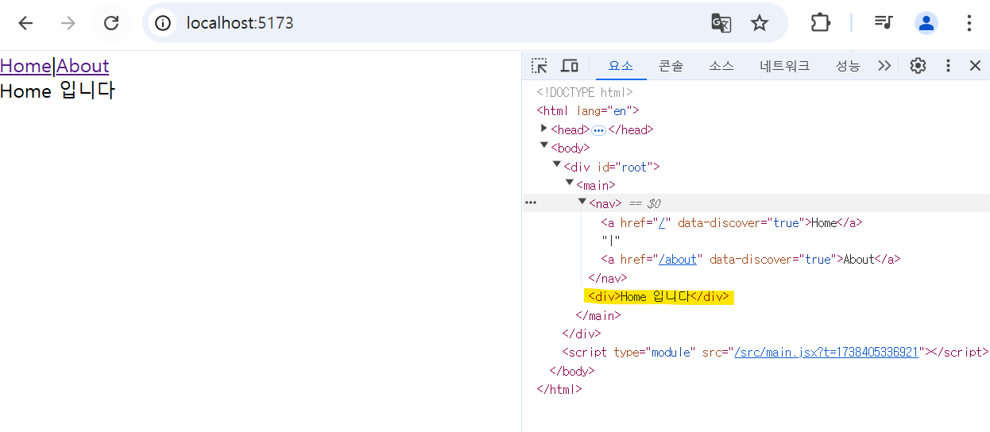Close the DevTools panel
The height and width of the screenshot is (432, 990).
coord(976,66)
